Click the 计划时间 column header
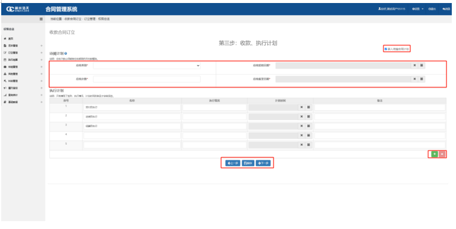Screen dimensions: 456x229 click(x=280, y=101)
